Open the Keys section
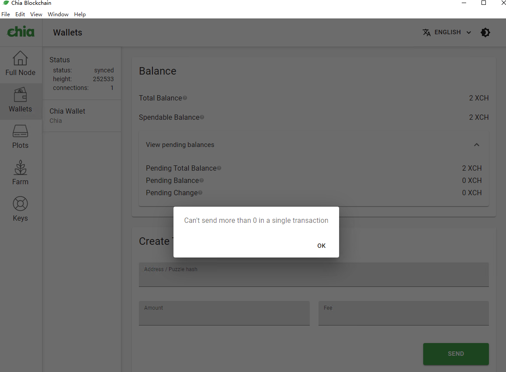Screen dimensions: 506x372 (x=20, y=209)
